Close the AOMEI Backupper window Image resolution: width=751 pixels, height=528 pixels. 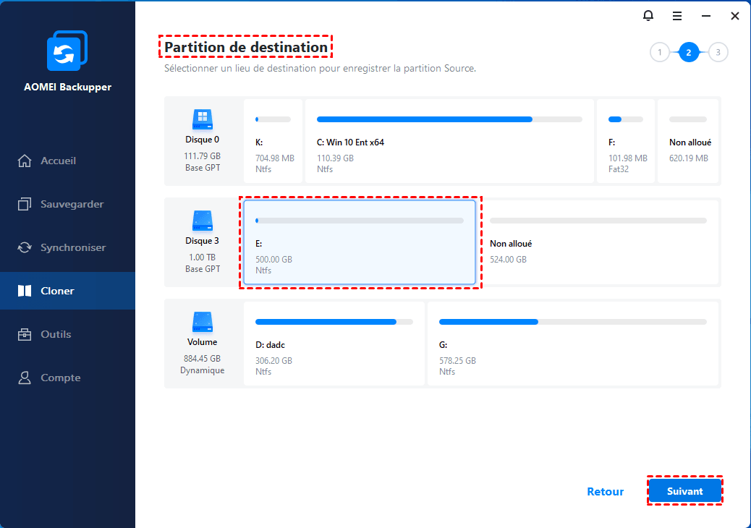(735, 17)
